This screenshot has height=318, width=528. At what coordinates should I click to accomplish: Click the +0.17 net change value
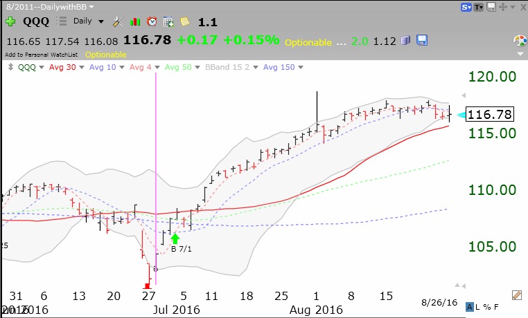[197, 40]
